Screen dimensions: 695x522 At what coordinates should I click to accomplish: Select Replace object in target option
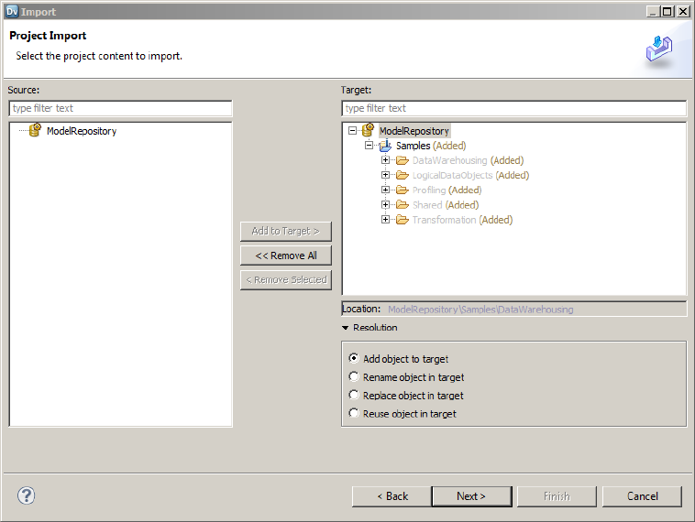(354, 395)
